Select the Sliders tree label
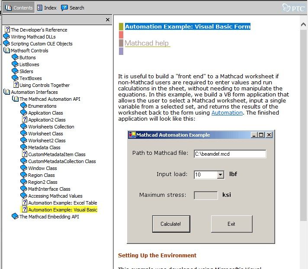This screenshot has width=308, height=269. point(26,71)
